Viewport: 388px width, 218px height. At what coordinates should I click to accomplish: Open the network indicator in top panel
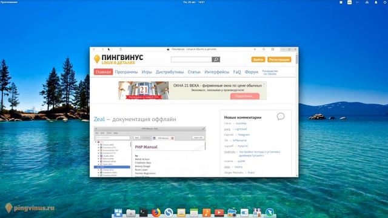tap(367, 2)
